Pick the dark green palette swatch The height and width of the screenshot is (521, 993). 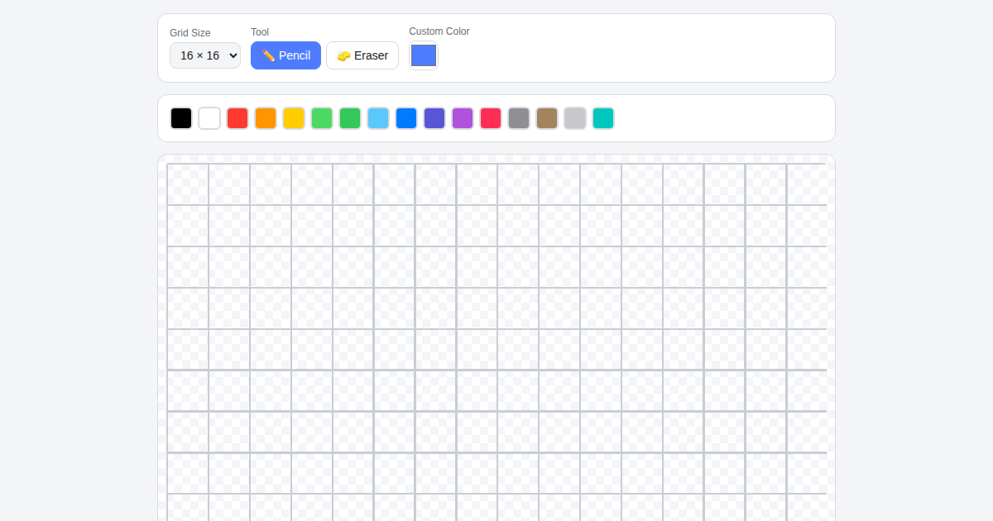coord(350,118)
